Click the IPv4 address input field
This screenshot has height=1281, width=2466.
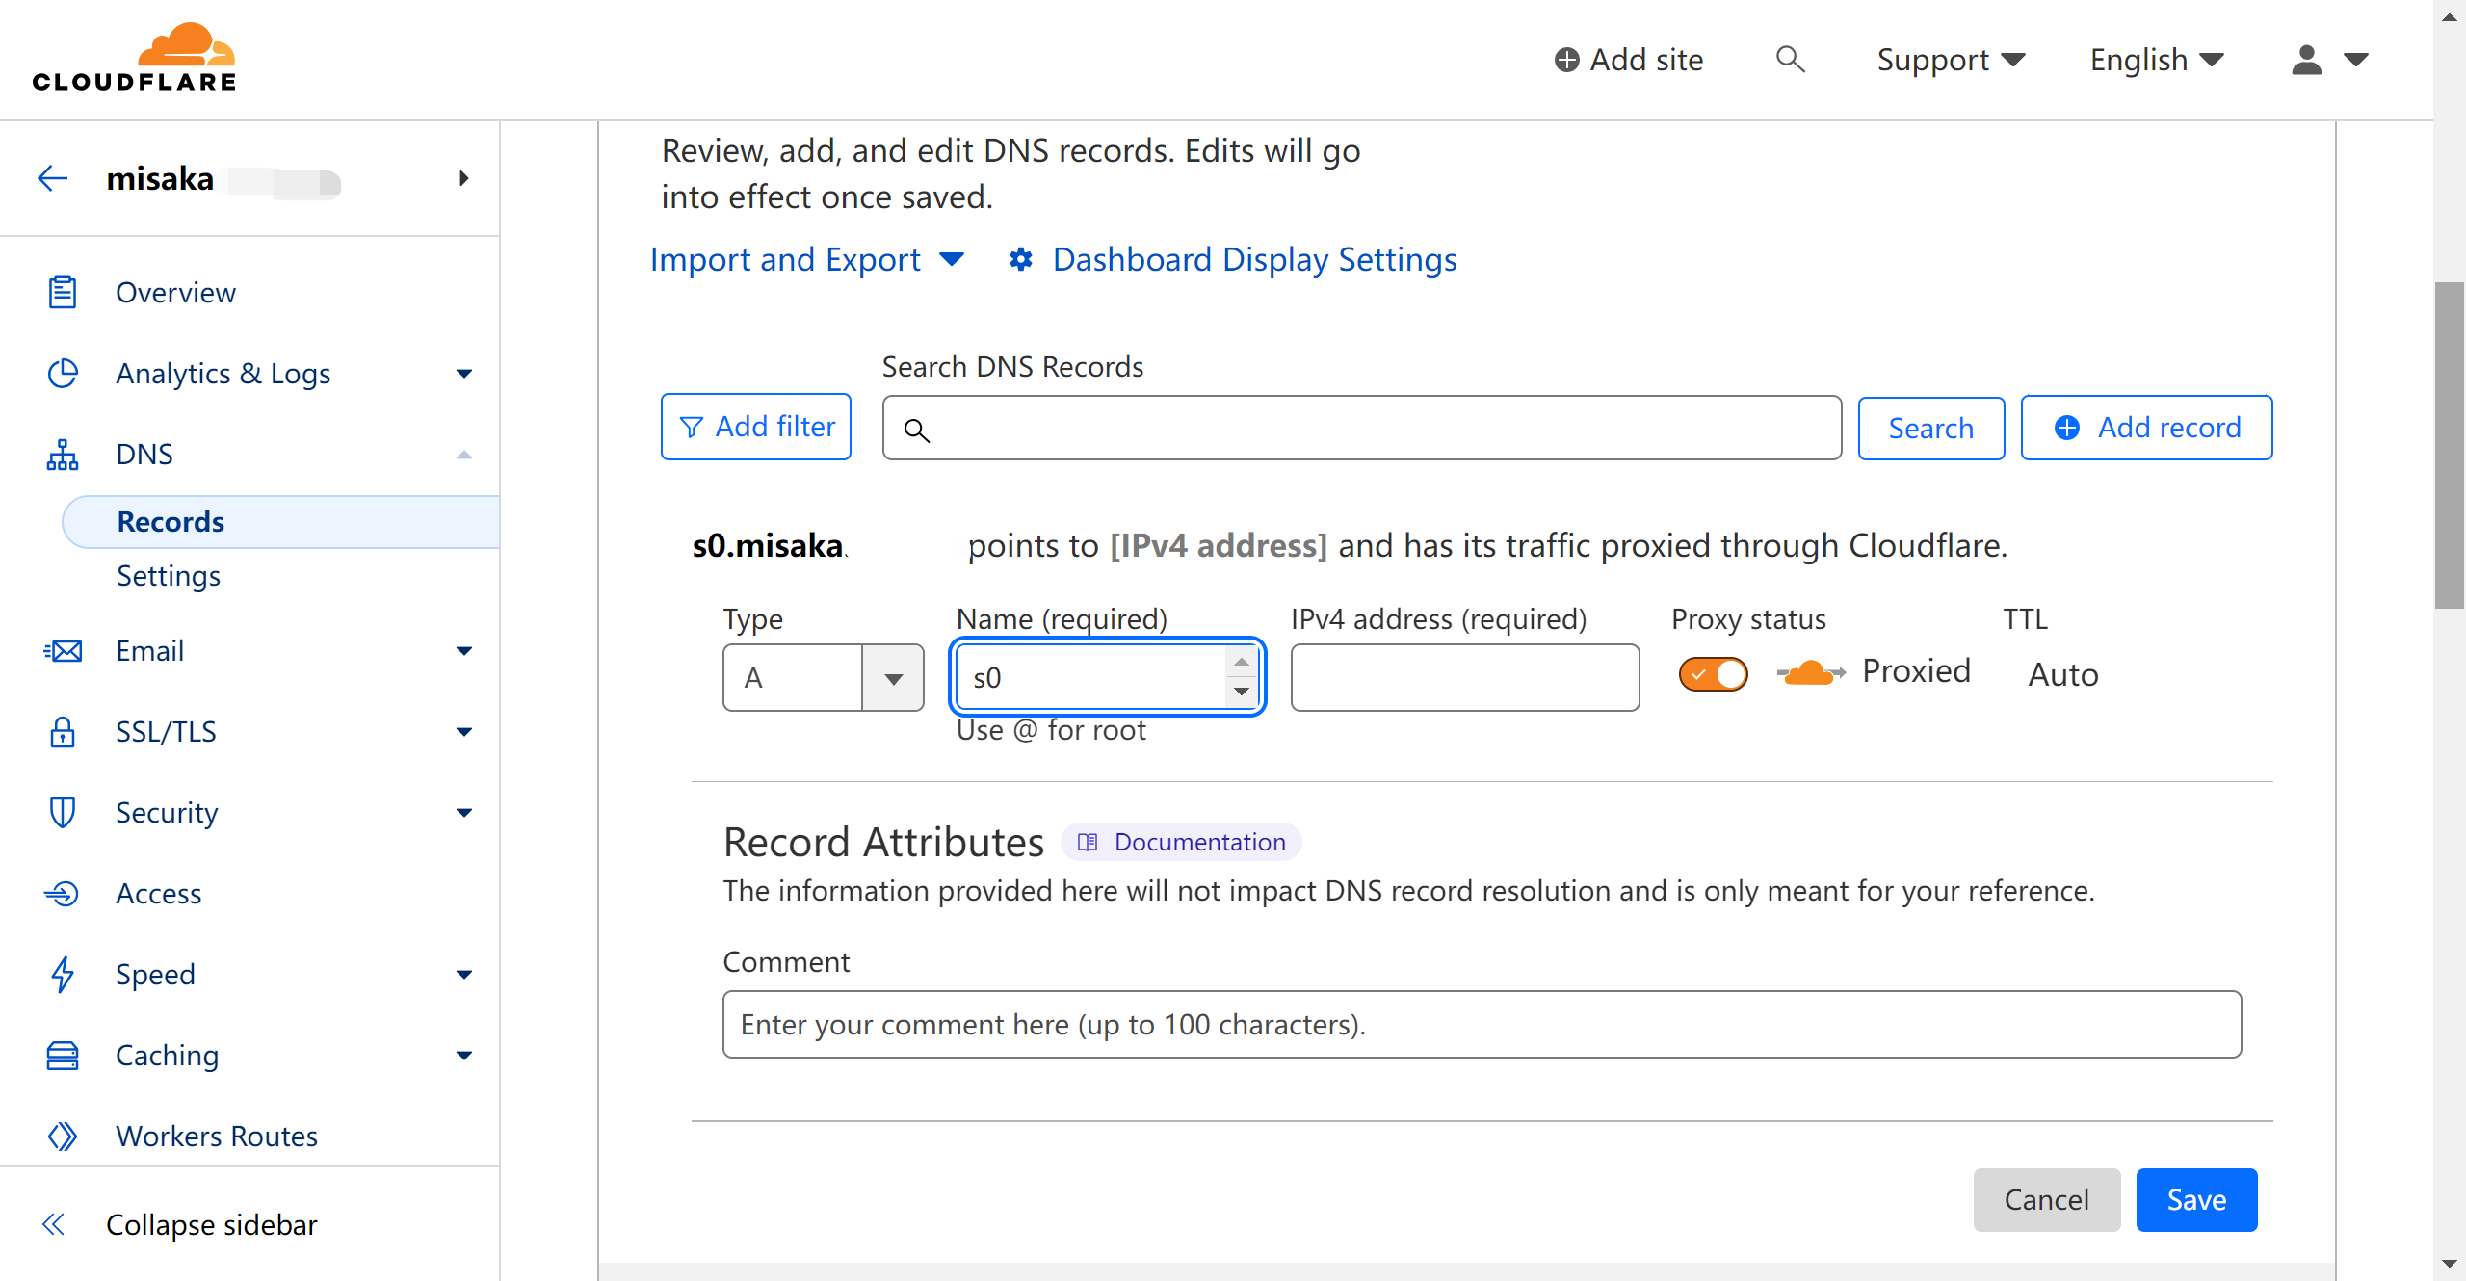tap(1464, 678)
